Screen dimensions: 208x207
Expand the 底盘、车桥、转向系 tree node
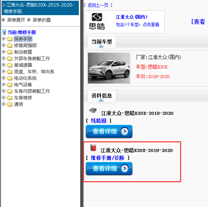(x=3, y=71)
